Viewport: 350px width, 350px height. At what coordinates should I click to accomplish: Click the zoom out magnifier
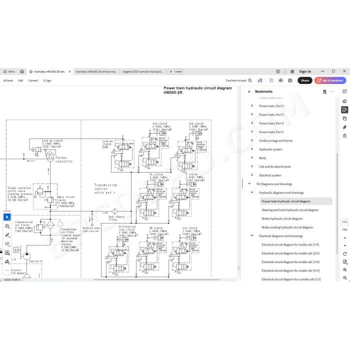344,278
